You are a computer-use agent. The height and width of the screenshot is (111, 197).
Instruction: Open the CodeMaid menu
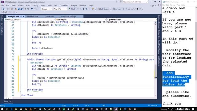click(64, 6)
